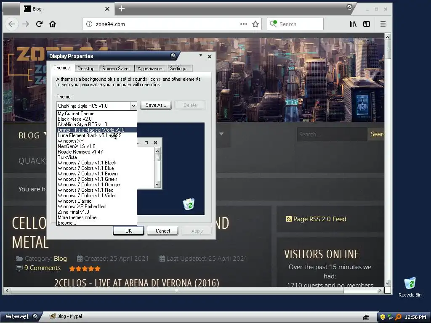431x323 pixels.
Task: Switch to the Appearance tab
Action: click(x=150, y=69)
